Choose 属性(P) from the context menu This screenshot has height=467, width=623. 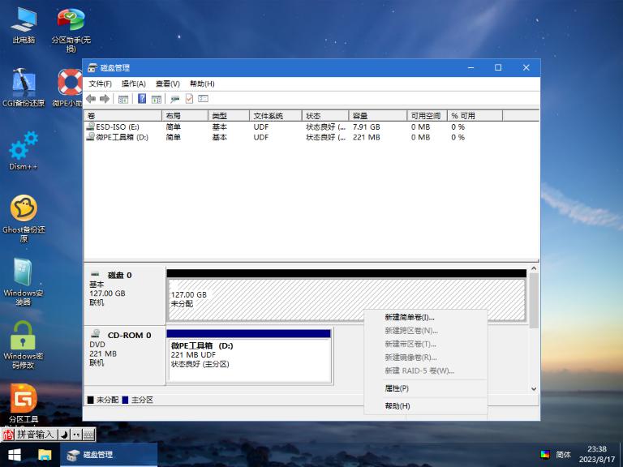click(x=426, y=388)
